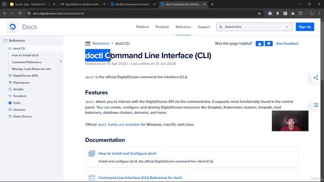Open Command Line Interface (CLI) Reference for doctl link
This screenshot has height=182, width=324.
(x=140, y=177)
